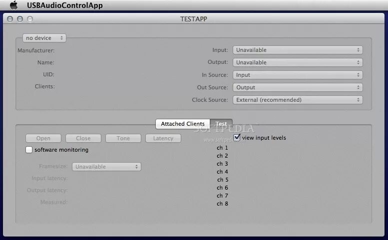Screen dimensions: 388x240
Task: Click the Manufacturer: label
Action: point(36,50)
